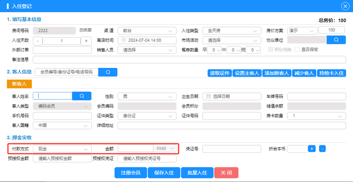Expand the 入住类型 dropdown showing 全天房
Image resolution: width=353 pixels, height=182 pixels.
(231, 31)
